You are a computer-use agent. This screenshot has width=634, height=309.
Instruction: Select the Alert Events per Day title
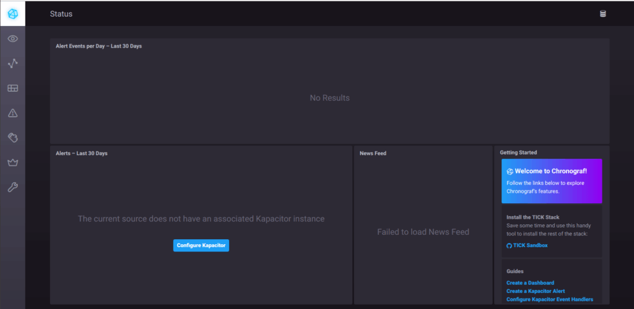pyautogui.click(x=98, y=46)
